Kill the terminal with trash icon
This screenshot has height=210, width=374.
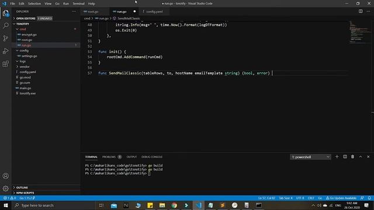tap(352, 157)
